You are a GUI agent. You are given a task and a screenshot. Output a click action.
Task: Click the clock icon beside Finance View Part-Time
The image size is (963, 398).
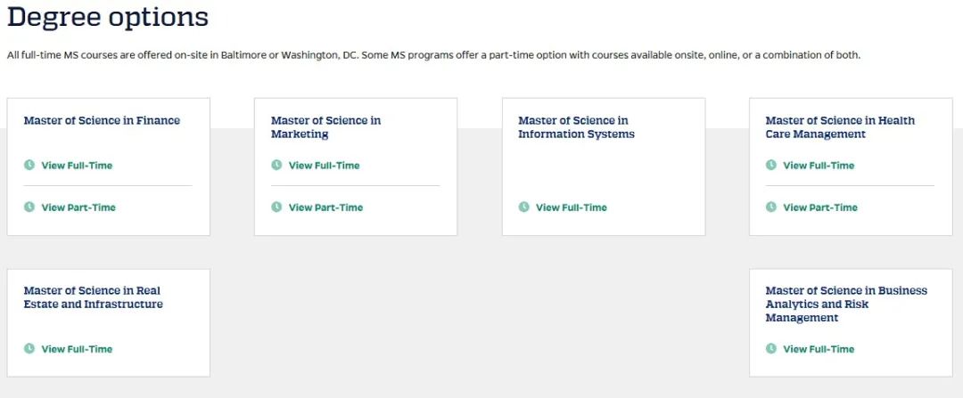(29, 207)
